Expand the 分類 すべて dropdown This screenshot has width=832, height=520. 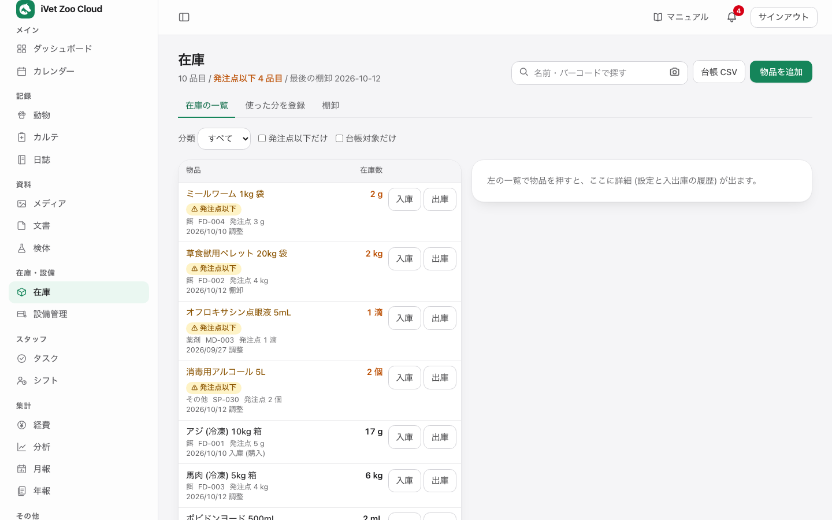(x=224, y=139)
